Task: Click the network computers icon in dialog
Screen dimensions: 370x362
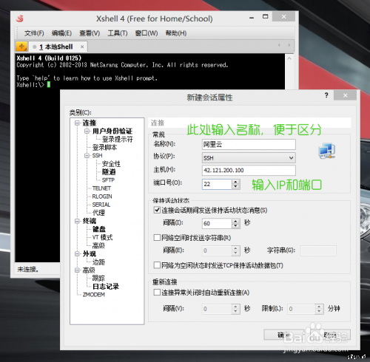Action: [x=327, y=151]
